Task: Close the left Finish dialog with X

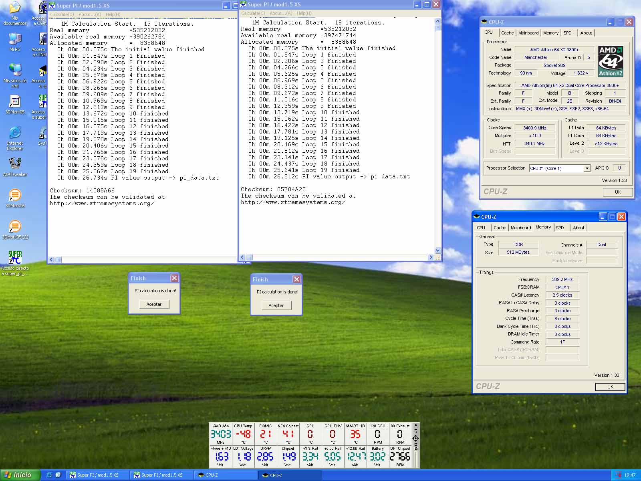Action: coord(174,278)
